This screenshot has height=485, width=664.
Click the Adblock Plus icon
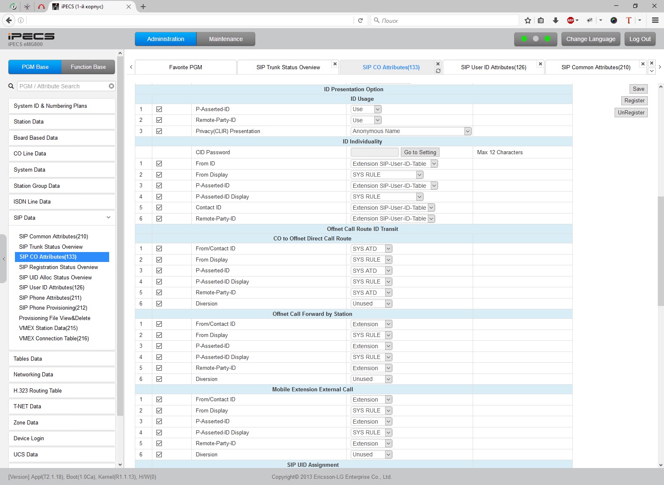pyautogui.click(x=571, y=20)
